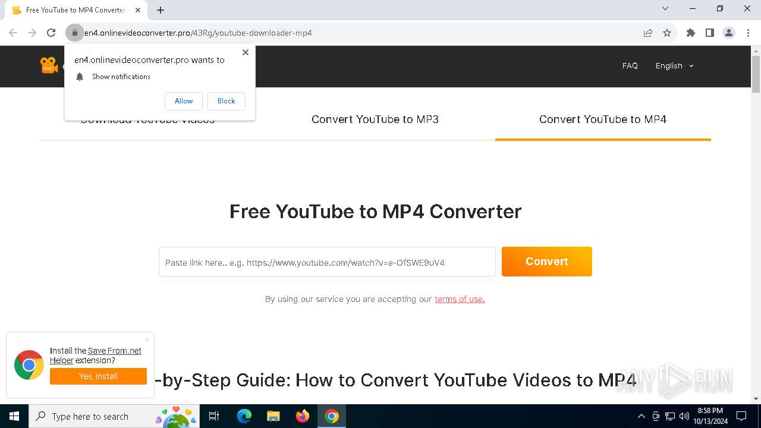
Task: Click the Free YouTube to MP4 Converter heading
Action: 375,211
